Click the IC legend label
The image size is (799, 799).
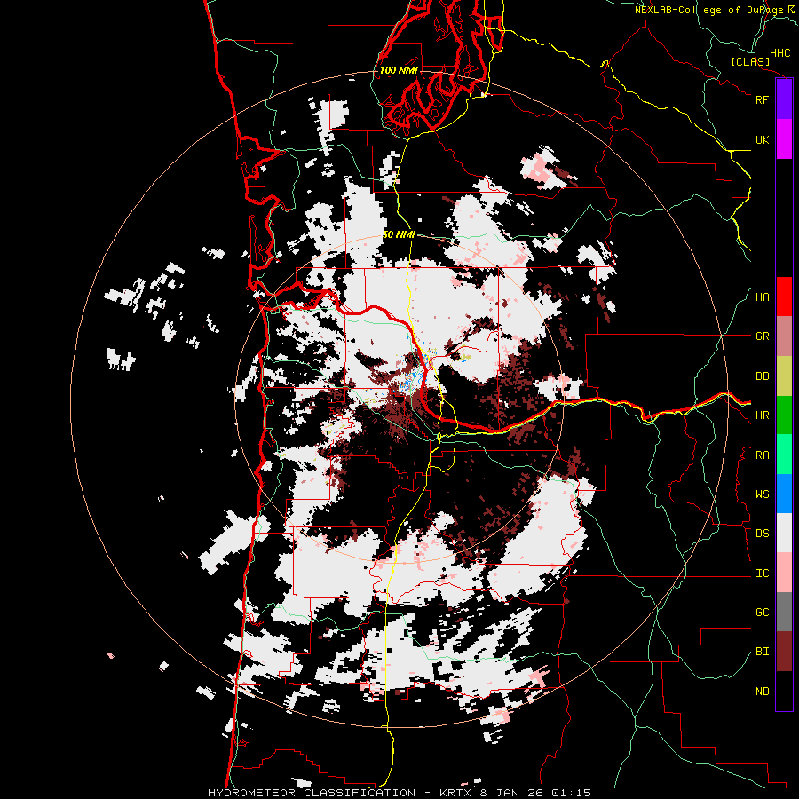762,574
